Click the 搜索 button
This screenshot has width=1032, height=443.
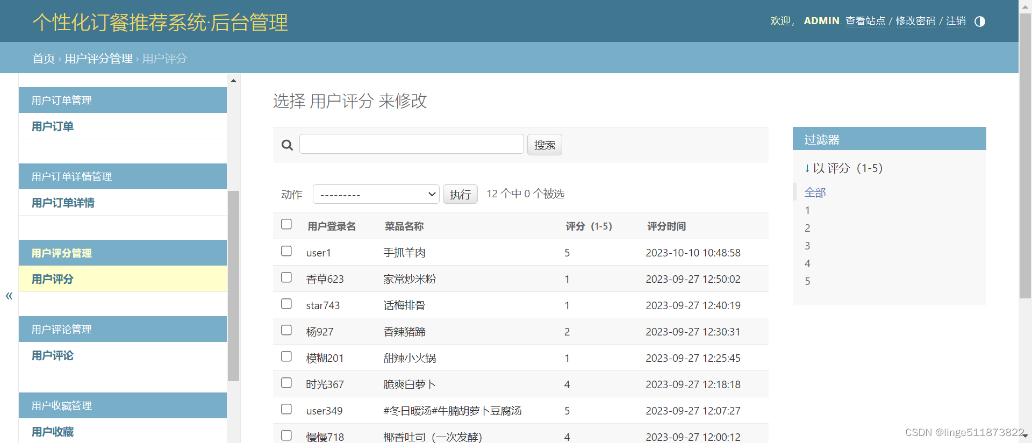pyautogui.click(x=544, y=145)
